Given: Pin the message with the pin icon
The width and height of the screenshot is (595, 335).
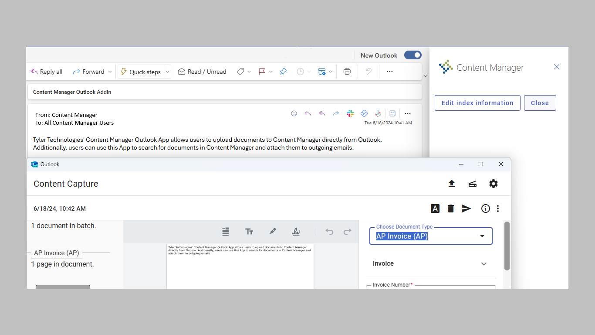Looking at the screenshot, I should (x=283, y=72).
